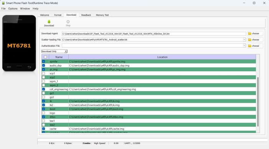Click the Location column header
This screenshot has height=149, width=269.
pos(162,57)
